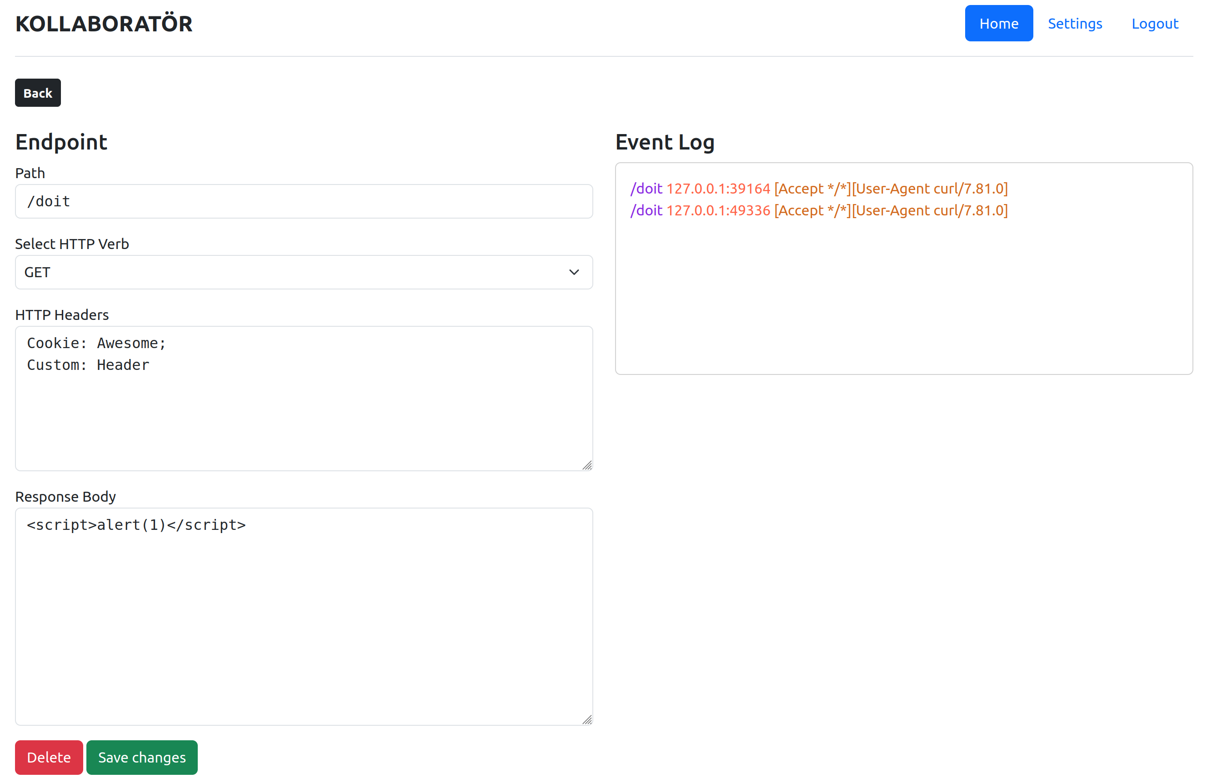Focus the Path input field
This screenshot has width=1217, height=783.
(x=304, y=201)
